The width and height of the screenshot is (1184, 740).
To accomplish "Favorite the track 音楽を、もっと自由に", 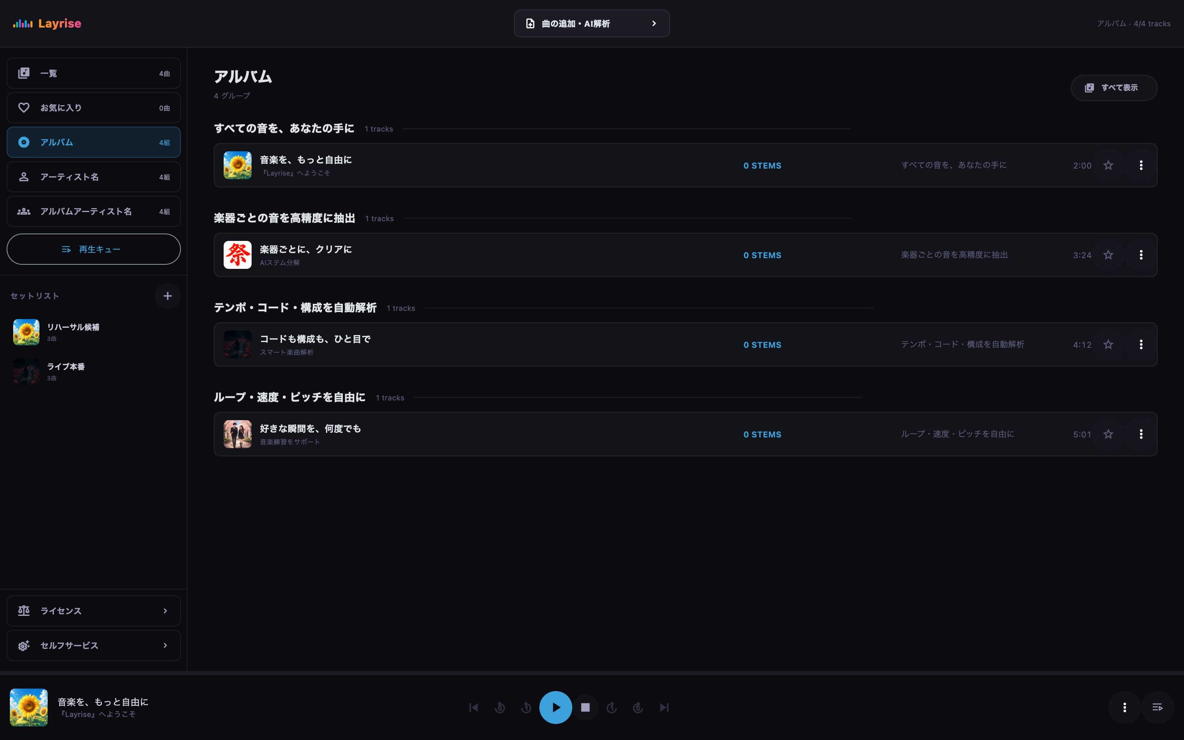I will (1108, 165).
